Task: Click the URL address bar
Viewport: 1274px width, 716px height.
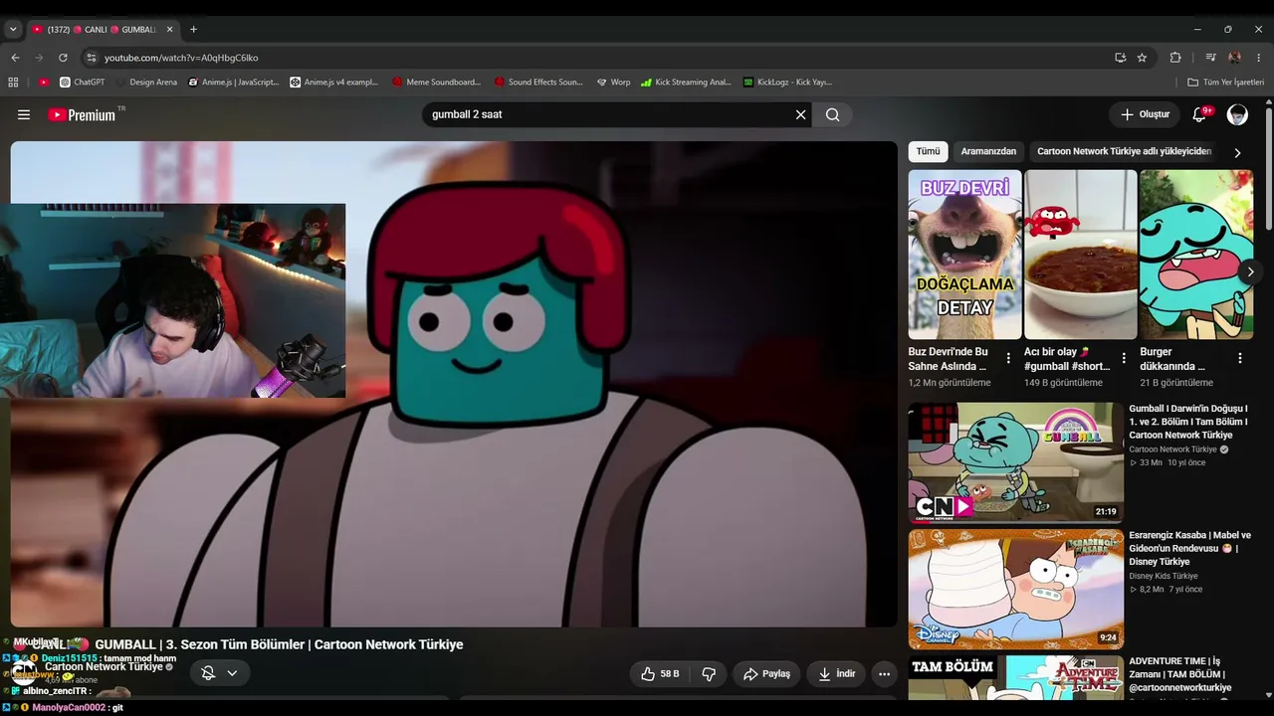Action: [597, 58]
